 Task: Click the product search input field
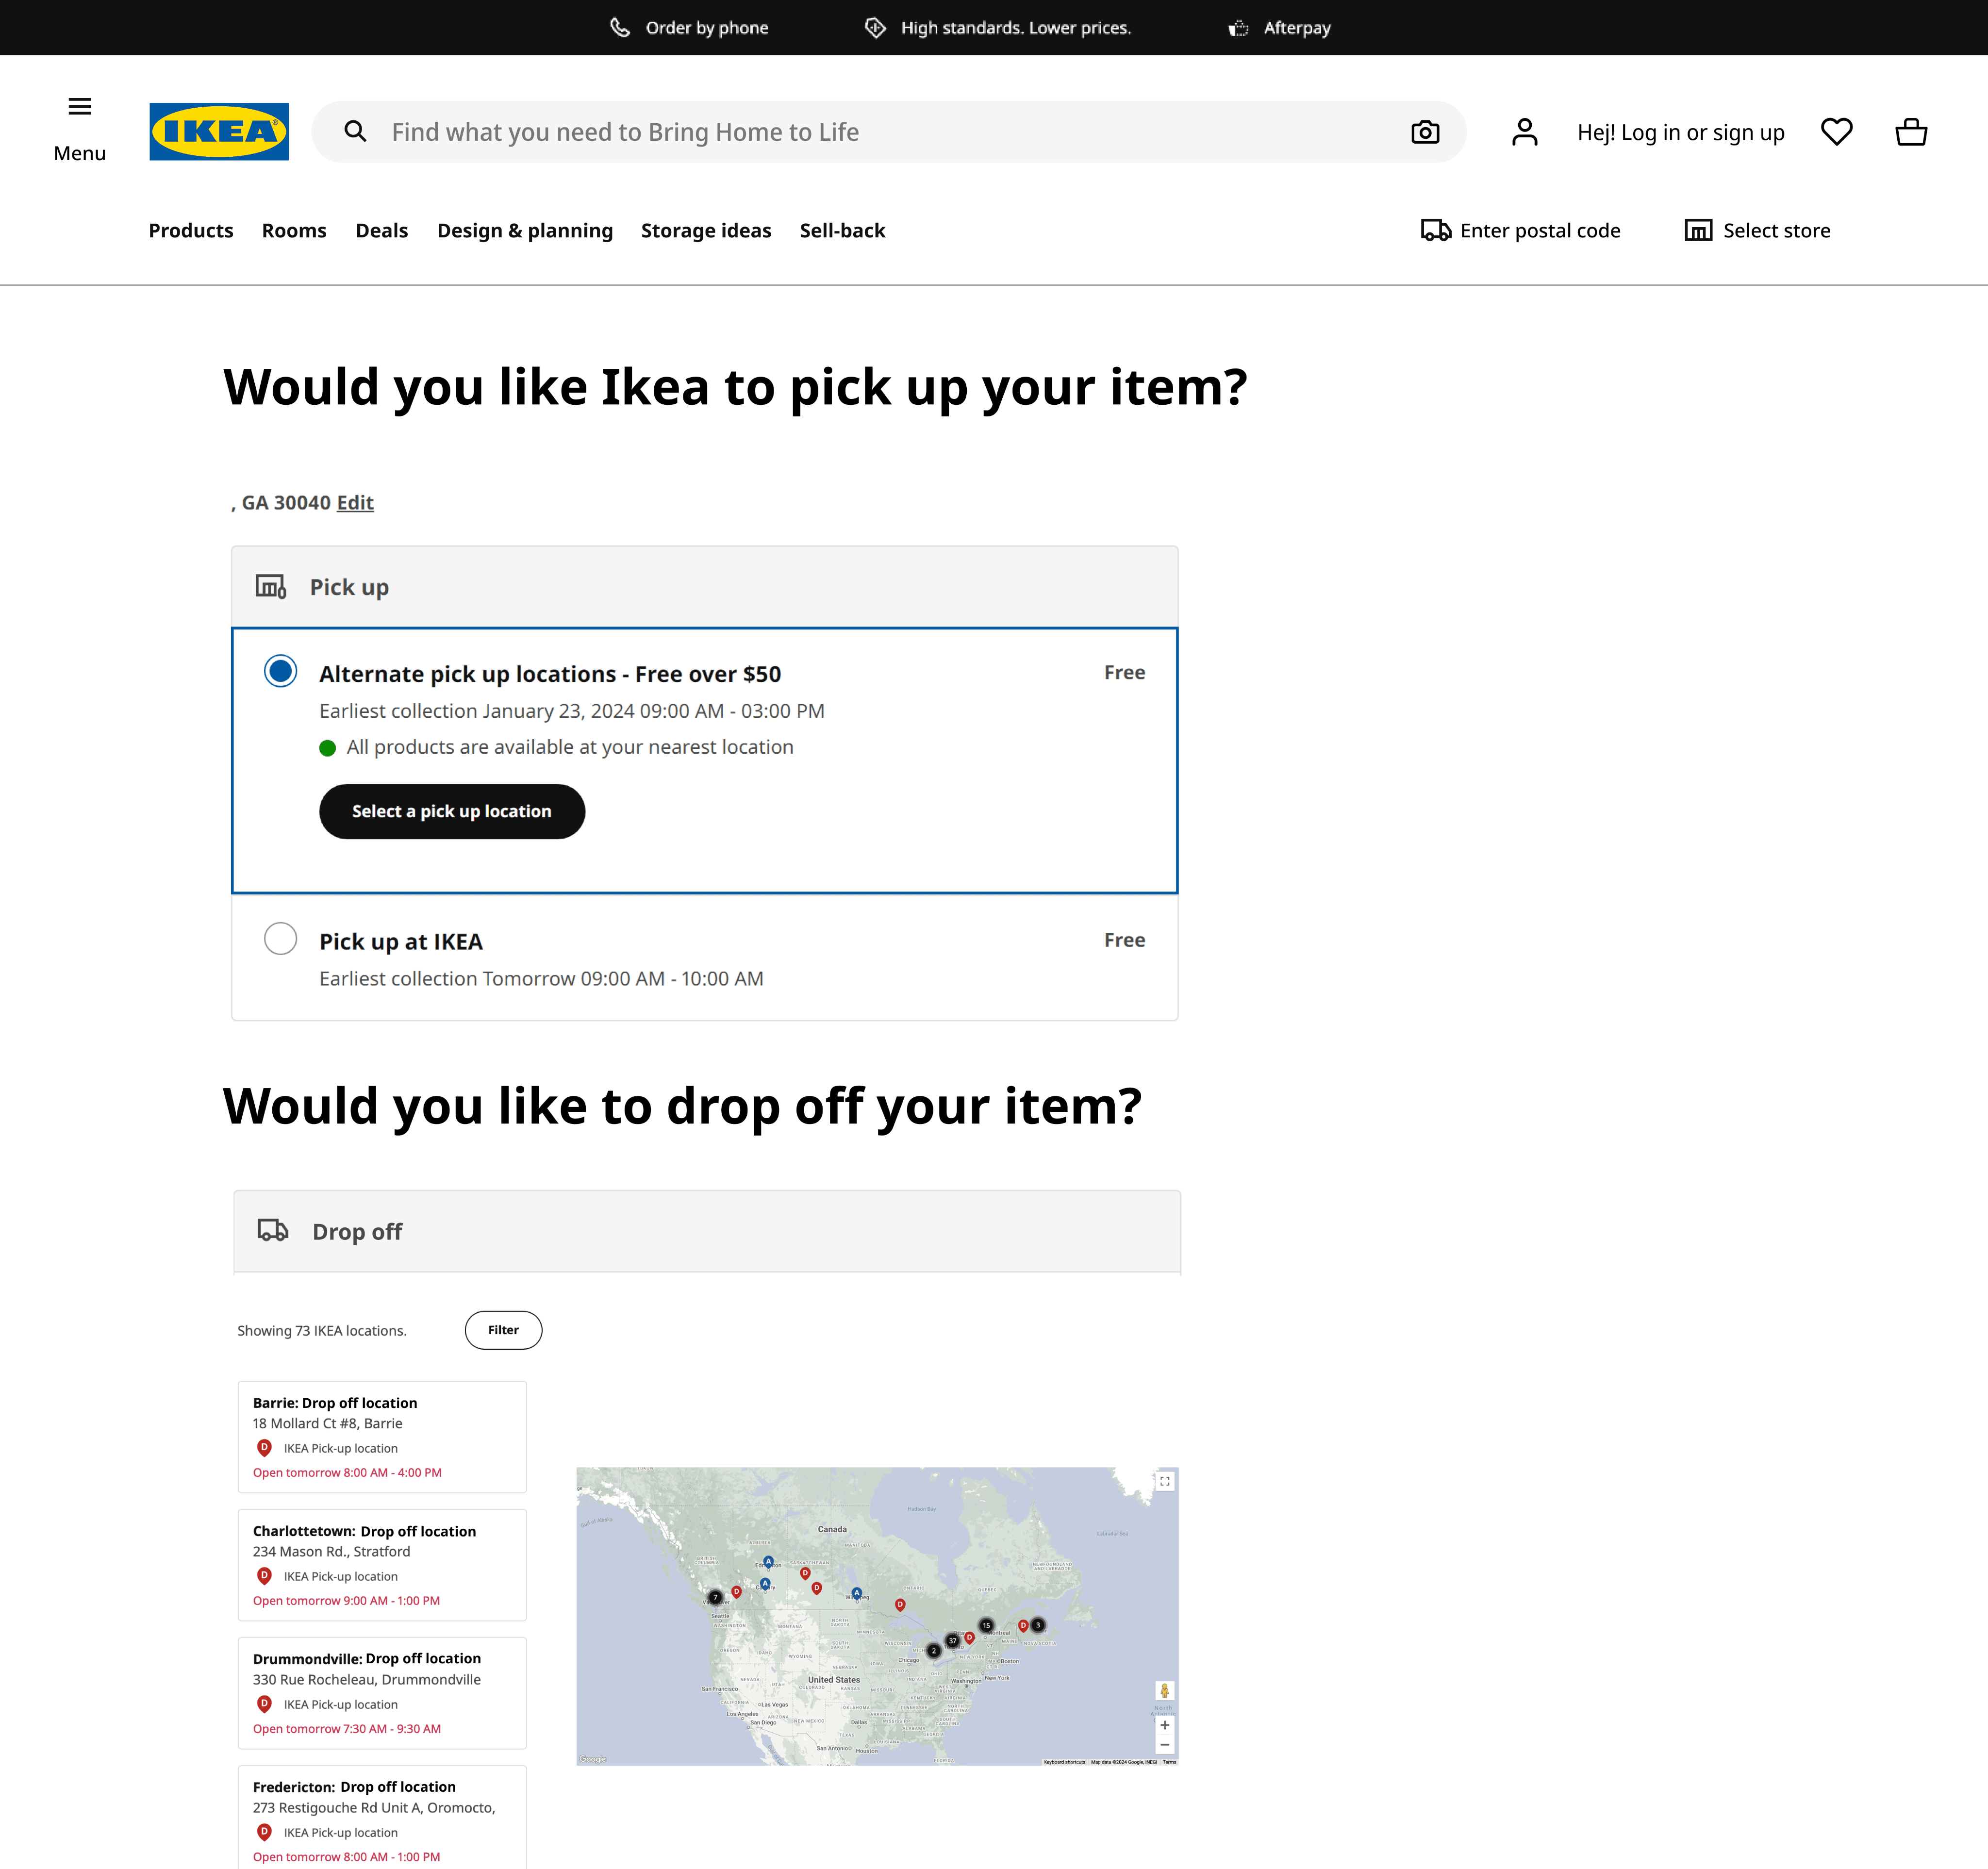click(x=890, y=131)
